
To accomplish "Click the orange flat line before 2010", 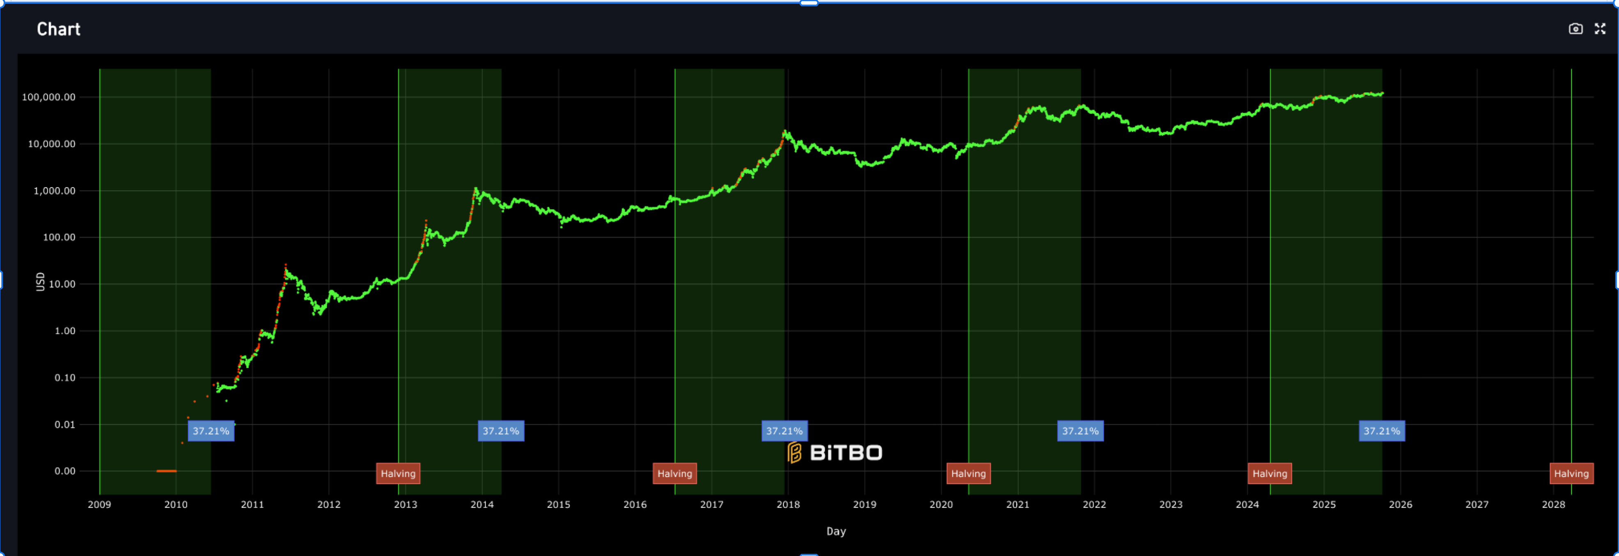I will click(x=166, y=471).
